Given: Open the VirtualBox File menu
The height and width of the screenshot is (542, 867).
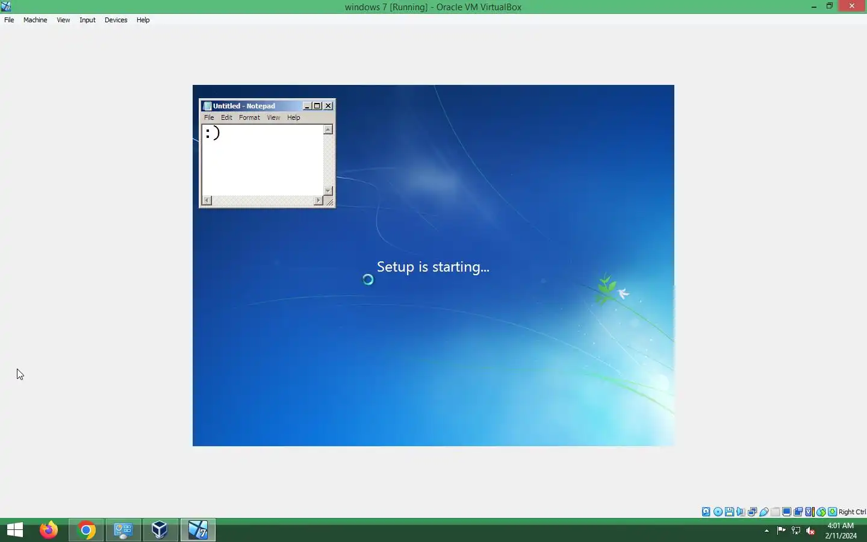Looking at the screenshot, I should (9, 20).
